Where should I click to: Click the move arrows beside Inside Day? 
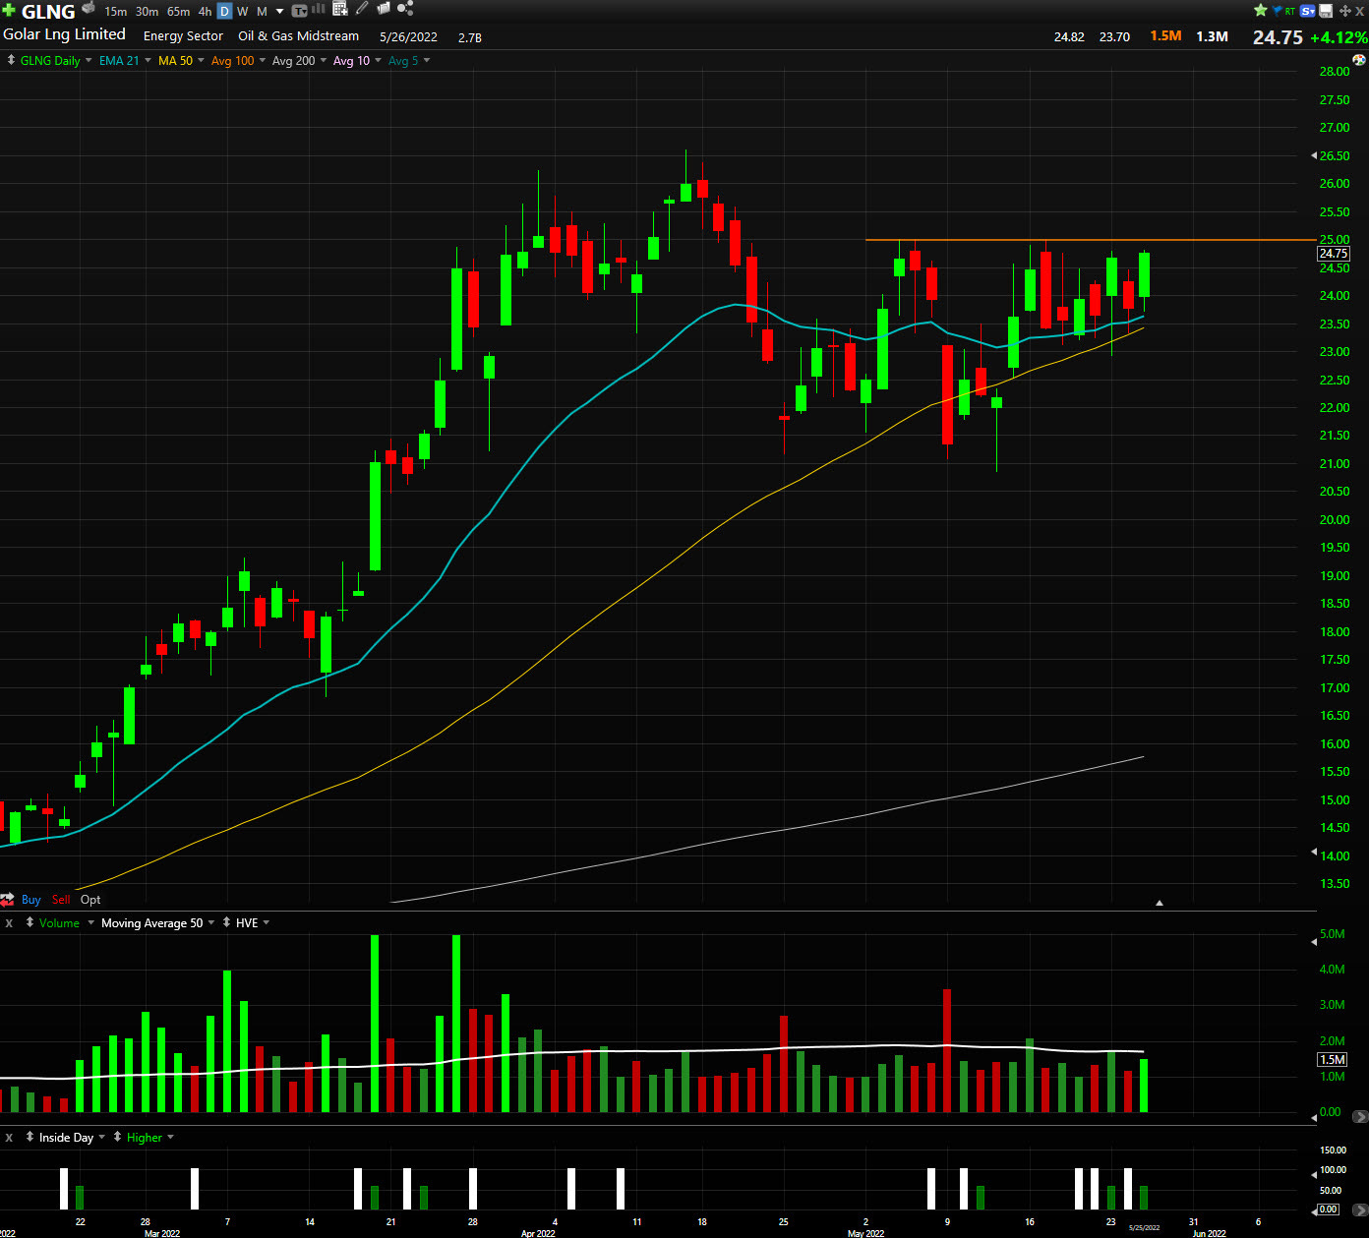[x=30, y=1137]
